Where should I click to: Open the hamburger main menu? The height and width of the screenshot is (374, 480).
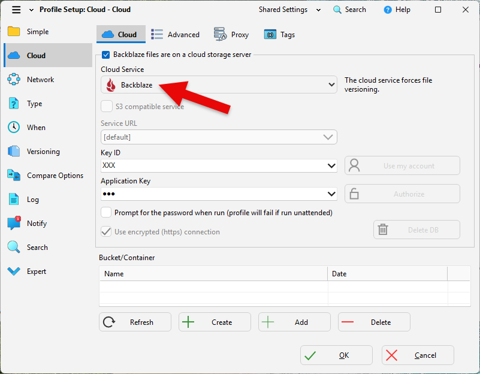coord(16,10)
